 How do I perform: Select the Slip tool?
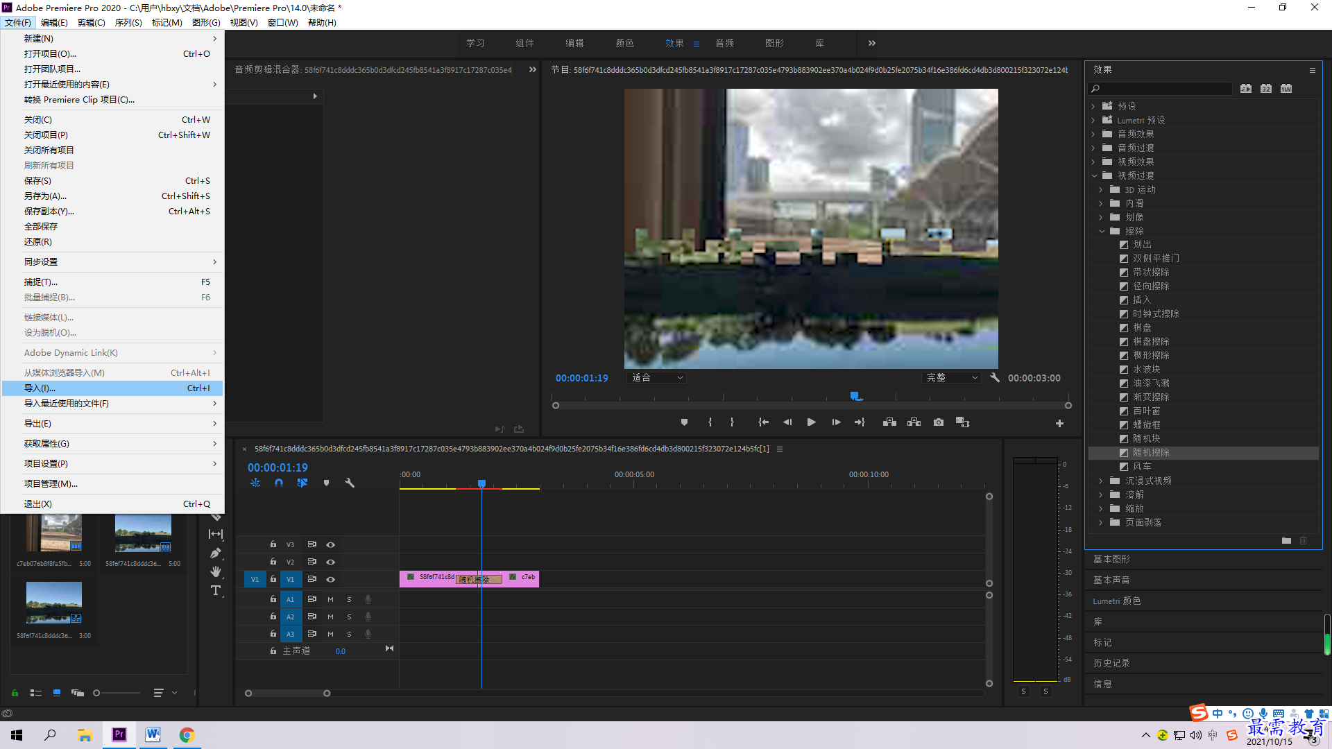pos(216,534)
